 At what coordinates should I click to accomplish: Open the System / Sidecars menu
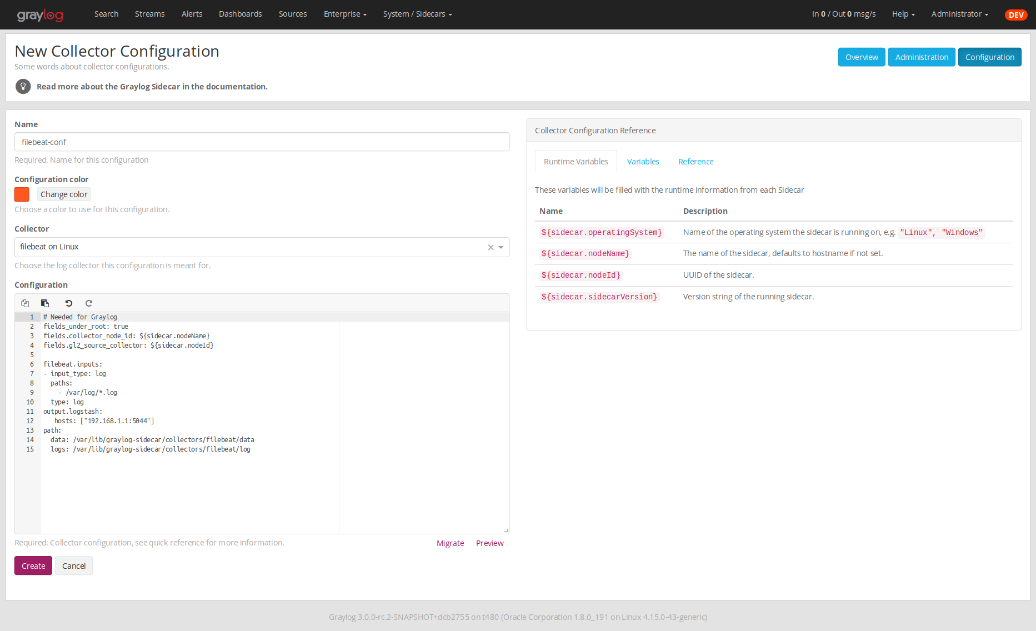click(417, 14)
